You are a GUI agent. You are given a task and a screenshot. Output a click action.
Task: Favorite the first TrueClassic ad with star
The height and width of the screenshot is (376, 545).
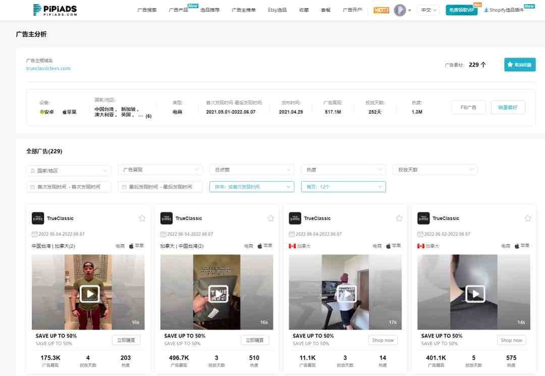[x=142, y=218]
